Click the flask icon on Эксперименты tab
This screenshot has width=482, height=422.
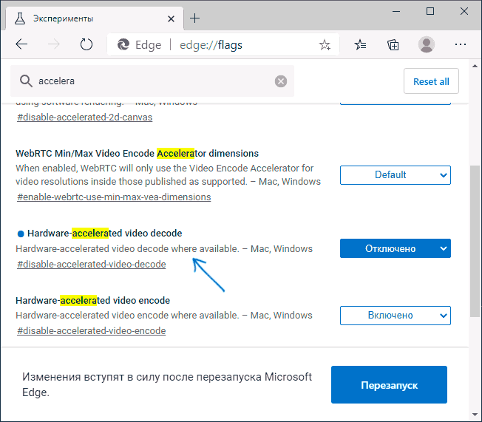(x=20, y=18)
